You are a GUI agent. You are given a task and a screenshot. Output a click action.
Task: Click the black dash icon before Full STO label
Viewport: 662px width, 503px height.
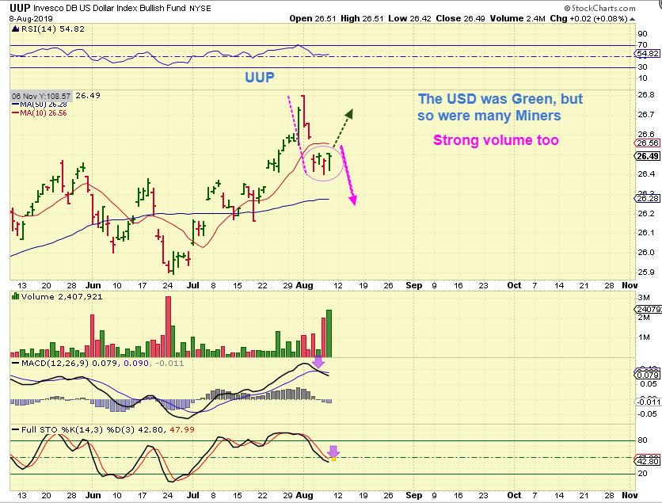16,429
